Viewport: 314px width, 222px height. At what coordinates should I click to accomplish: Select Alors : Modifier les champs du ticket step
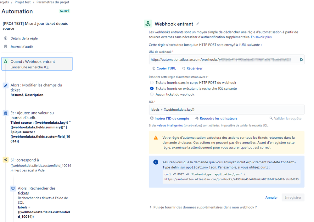click(x=37, y=90)
